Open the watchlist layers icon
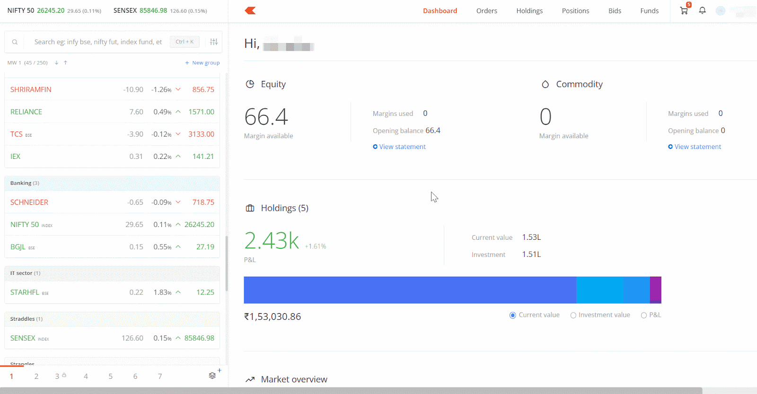This screenshot has height=394, width=757. click(x=212, y=376)
